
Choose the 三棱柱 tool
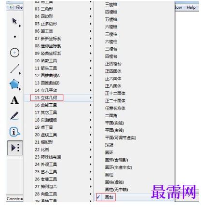pos(111,34)
